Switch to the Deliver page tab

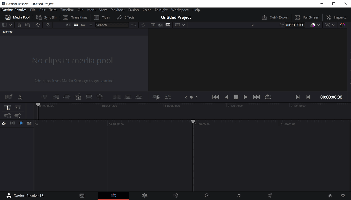[270, 196]
